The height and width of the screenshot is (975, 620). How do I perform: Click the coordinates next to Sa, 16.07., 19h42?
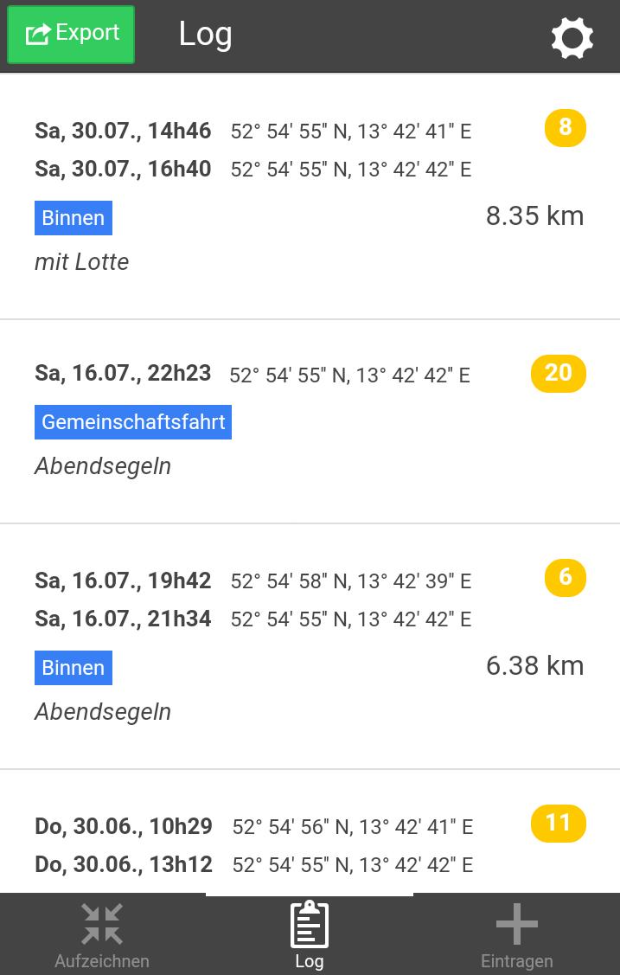tap(351, 581)
